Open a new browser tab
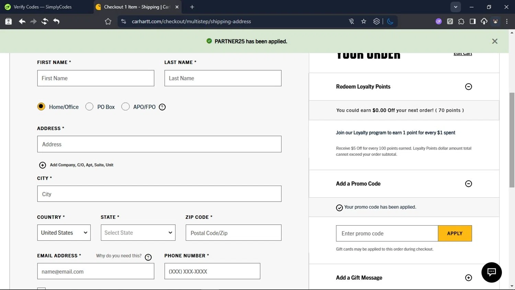Screen dimensions: 515x290 (x=192, y=7)
